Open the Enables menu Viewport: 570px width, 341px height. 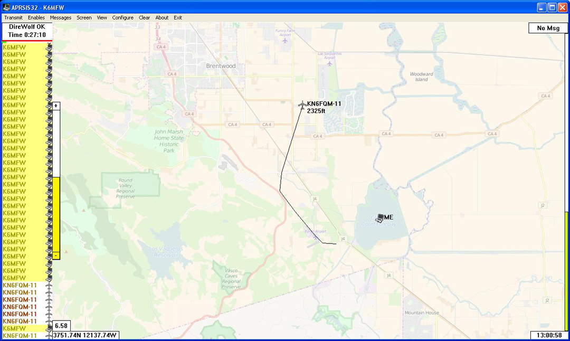[x=36, y=17]
